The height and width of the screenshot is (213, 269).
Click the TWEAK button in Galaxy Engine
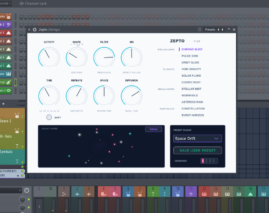(154, 129)
